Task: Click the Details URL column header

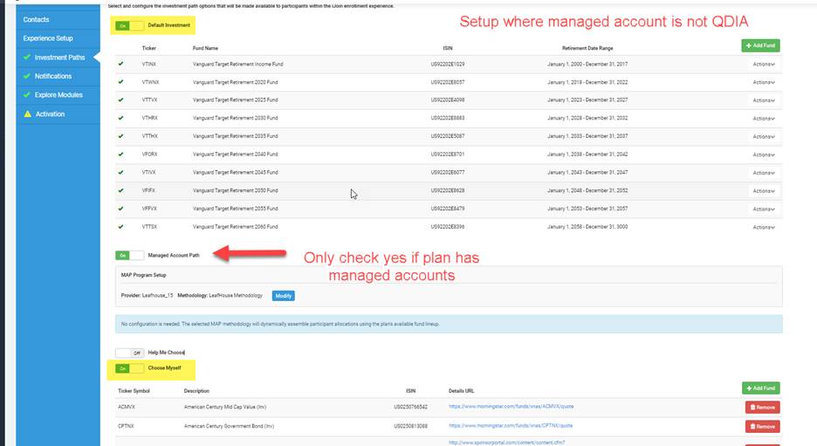Action: coord(461,391)
